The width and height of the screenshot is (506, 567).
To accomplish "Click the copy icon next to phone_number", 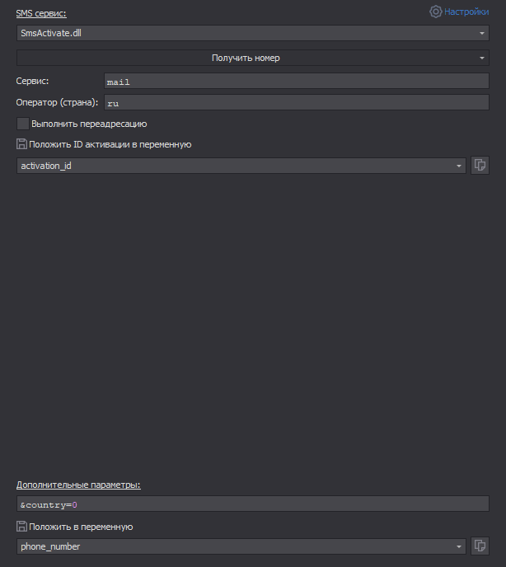I will coord(480,546).
